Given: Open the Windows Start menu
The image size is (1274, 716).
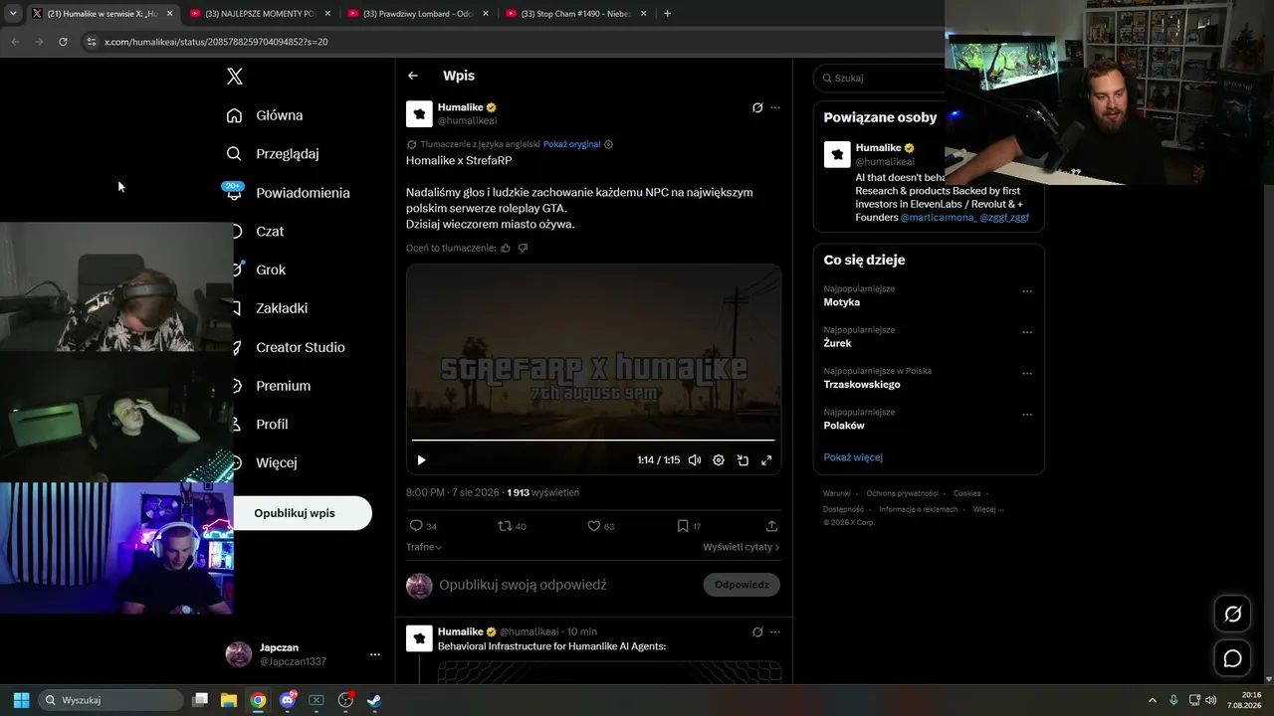Looking at the screenshot, I should (x=21, y=700).
